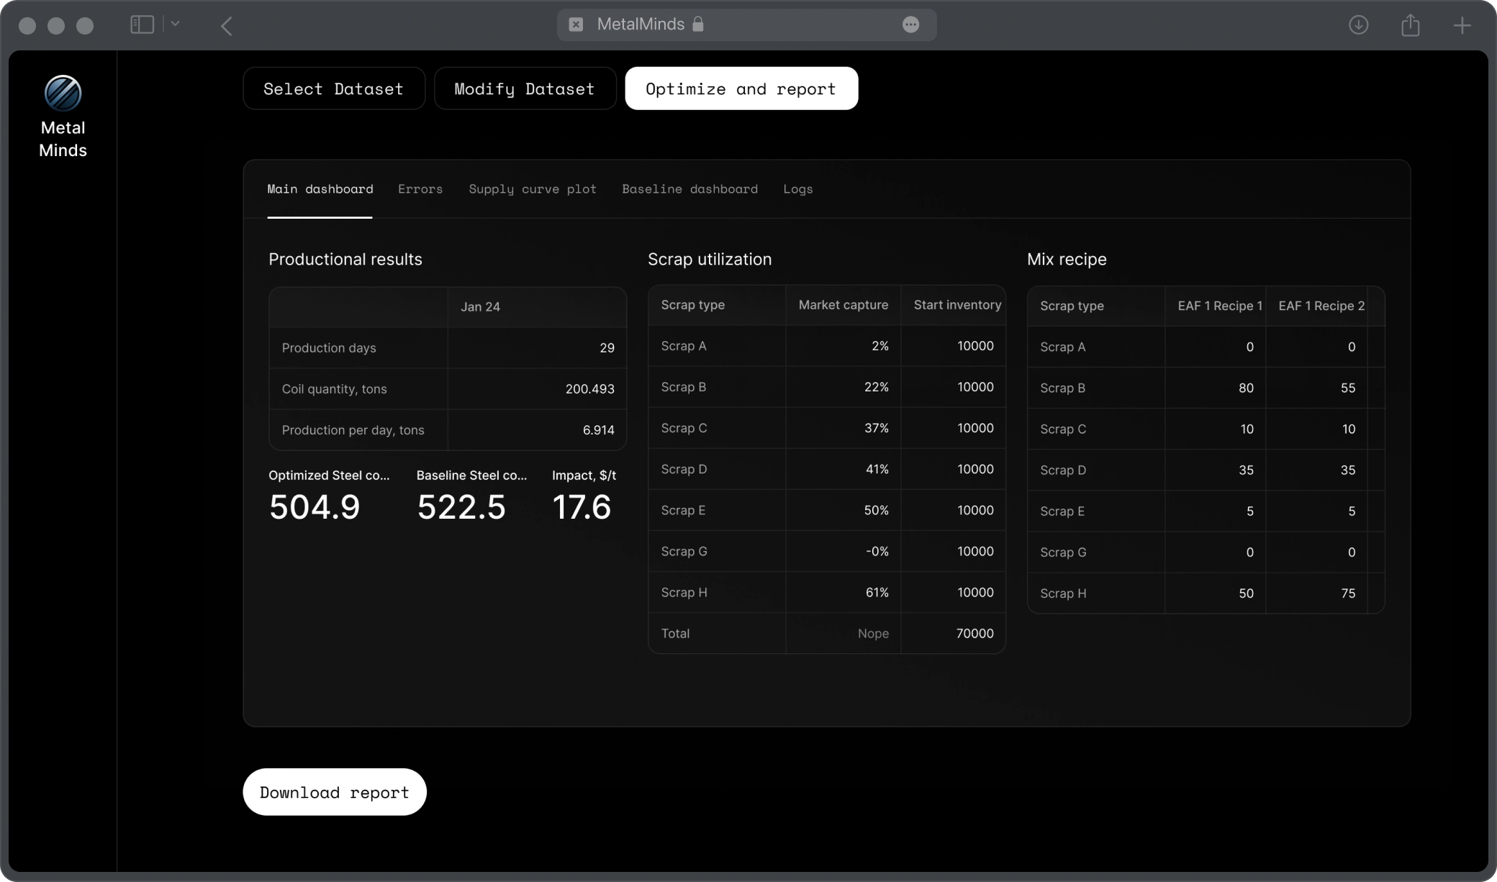Switch to Select Dataset step
Viewport: 1497px width, 882px height.
[x=333, y=88]
